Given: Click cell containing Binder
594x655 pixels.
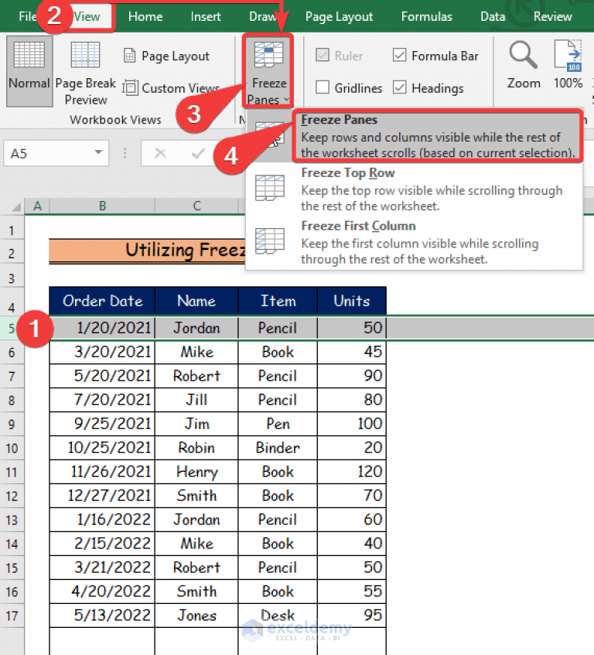Looking at the screenshot, I should coord(278,448).
